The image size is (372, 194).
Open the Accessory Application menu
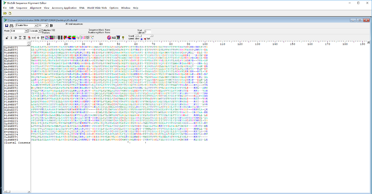[64, 8]
